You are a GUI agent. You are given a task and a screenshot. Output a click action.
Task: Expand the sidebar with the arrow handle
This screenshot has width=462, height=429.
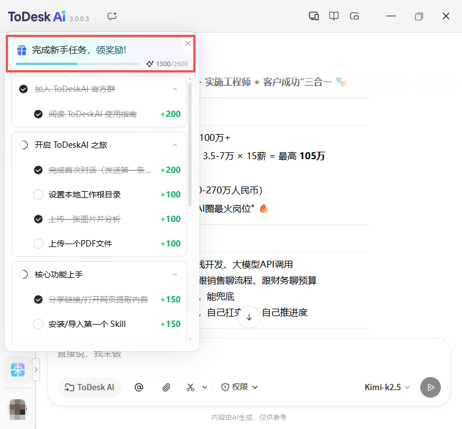tap(36, 370)
